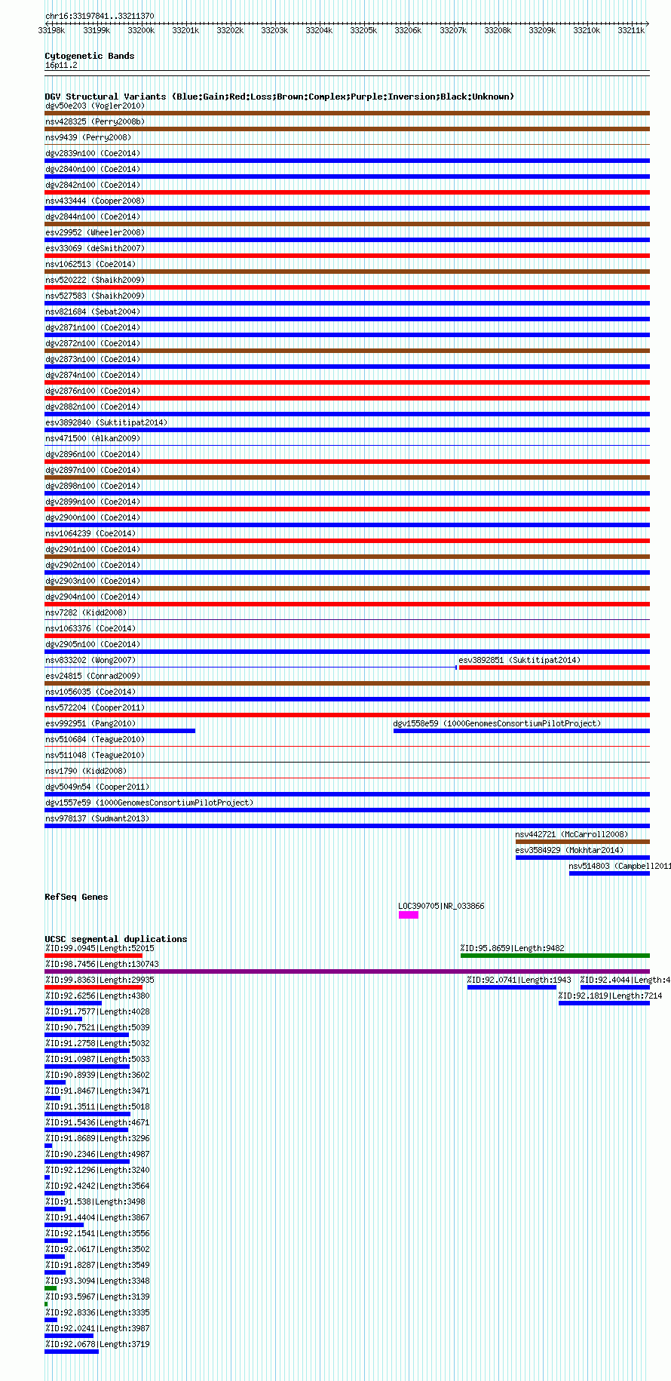This screenshot has height=1381, width=671.
Task: Click segmental duplication %ID:99.0945 Length:52015
Action: 100,948
